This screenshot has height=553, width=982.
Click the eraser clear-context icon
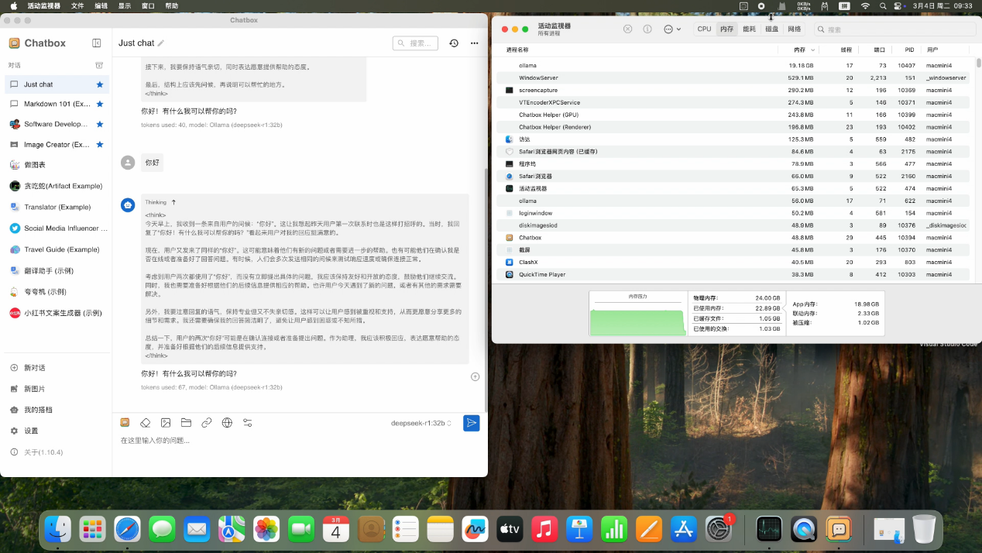[145, 423]
